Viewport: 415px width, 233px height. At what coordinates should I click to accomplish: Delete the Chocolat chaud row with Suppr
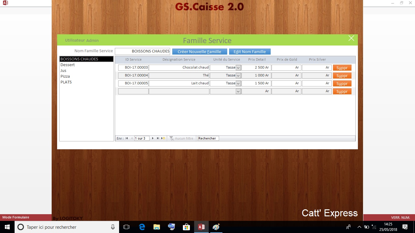click(x=342, y=68)
